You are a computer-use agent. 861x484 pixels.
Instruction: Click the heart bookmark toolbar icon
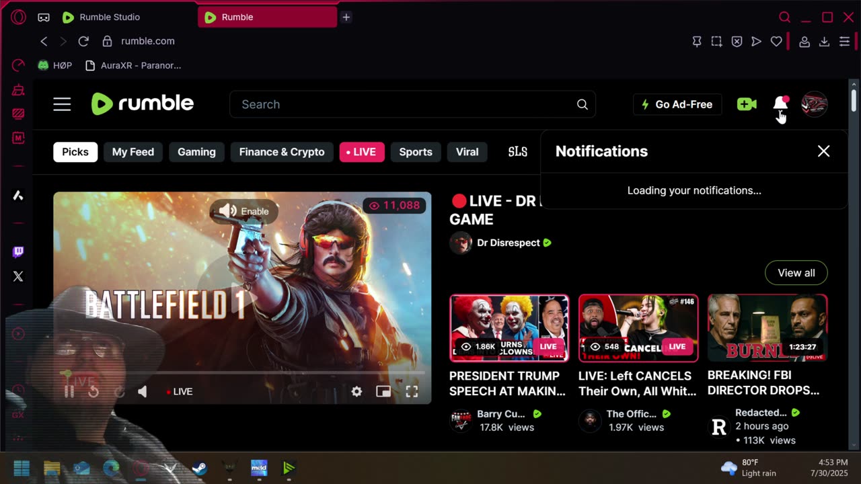pyautogui.click(x=776, y=41)
